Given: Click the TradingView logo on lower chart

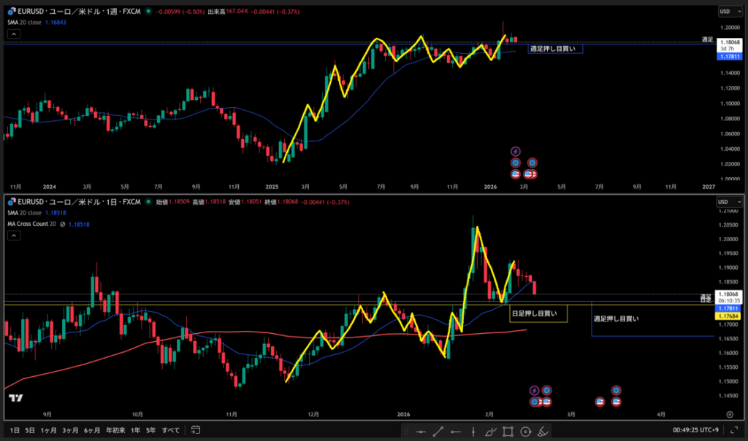Looking at the screenshot, I should (x=15, y=399).
